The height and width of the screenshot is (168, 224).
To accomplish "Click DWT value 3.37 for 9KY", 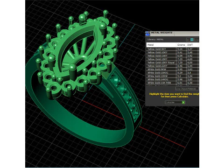I will 190,49.
